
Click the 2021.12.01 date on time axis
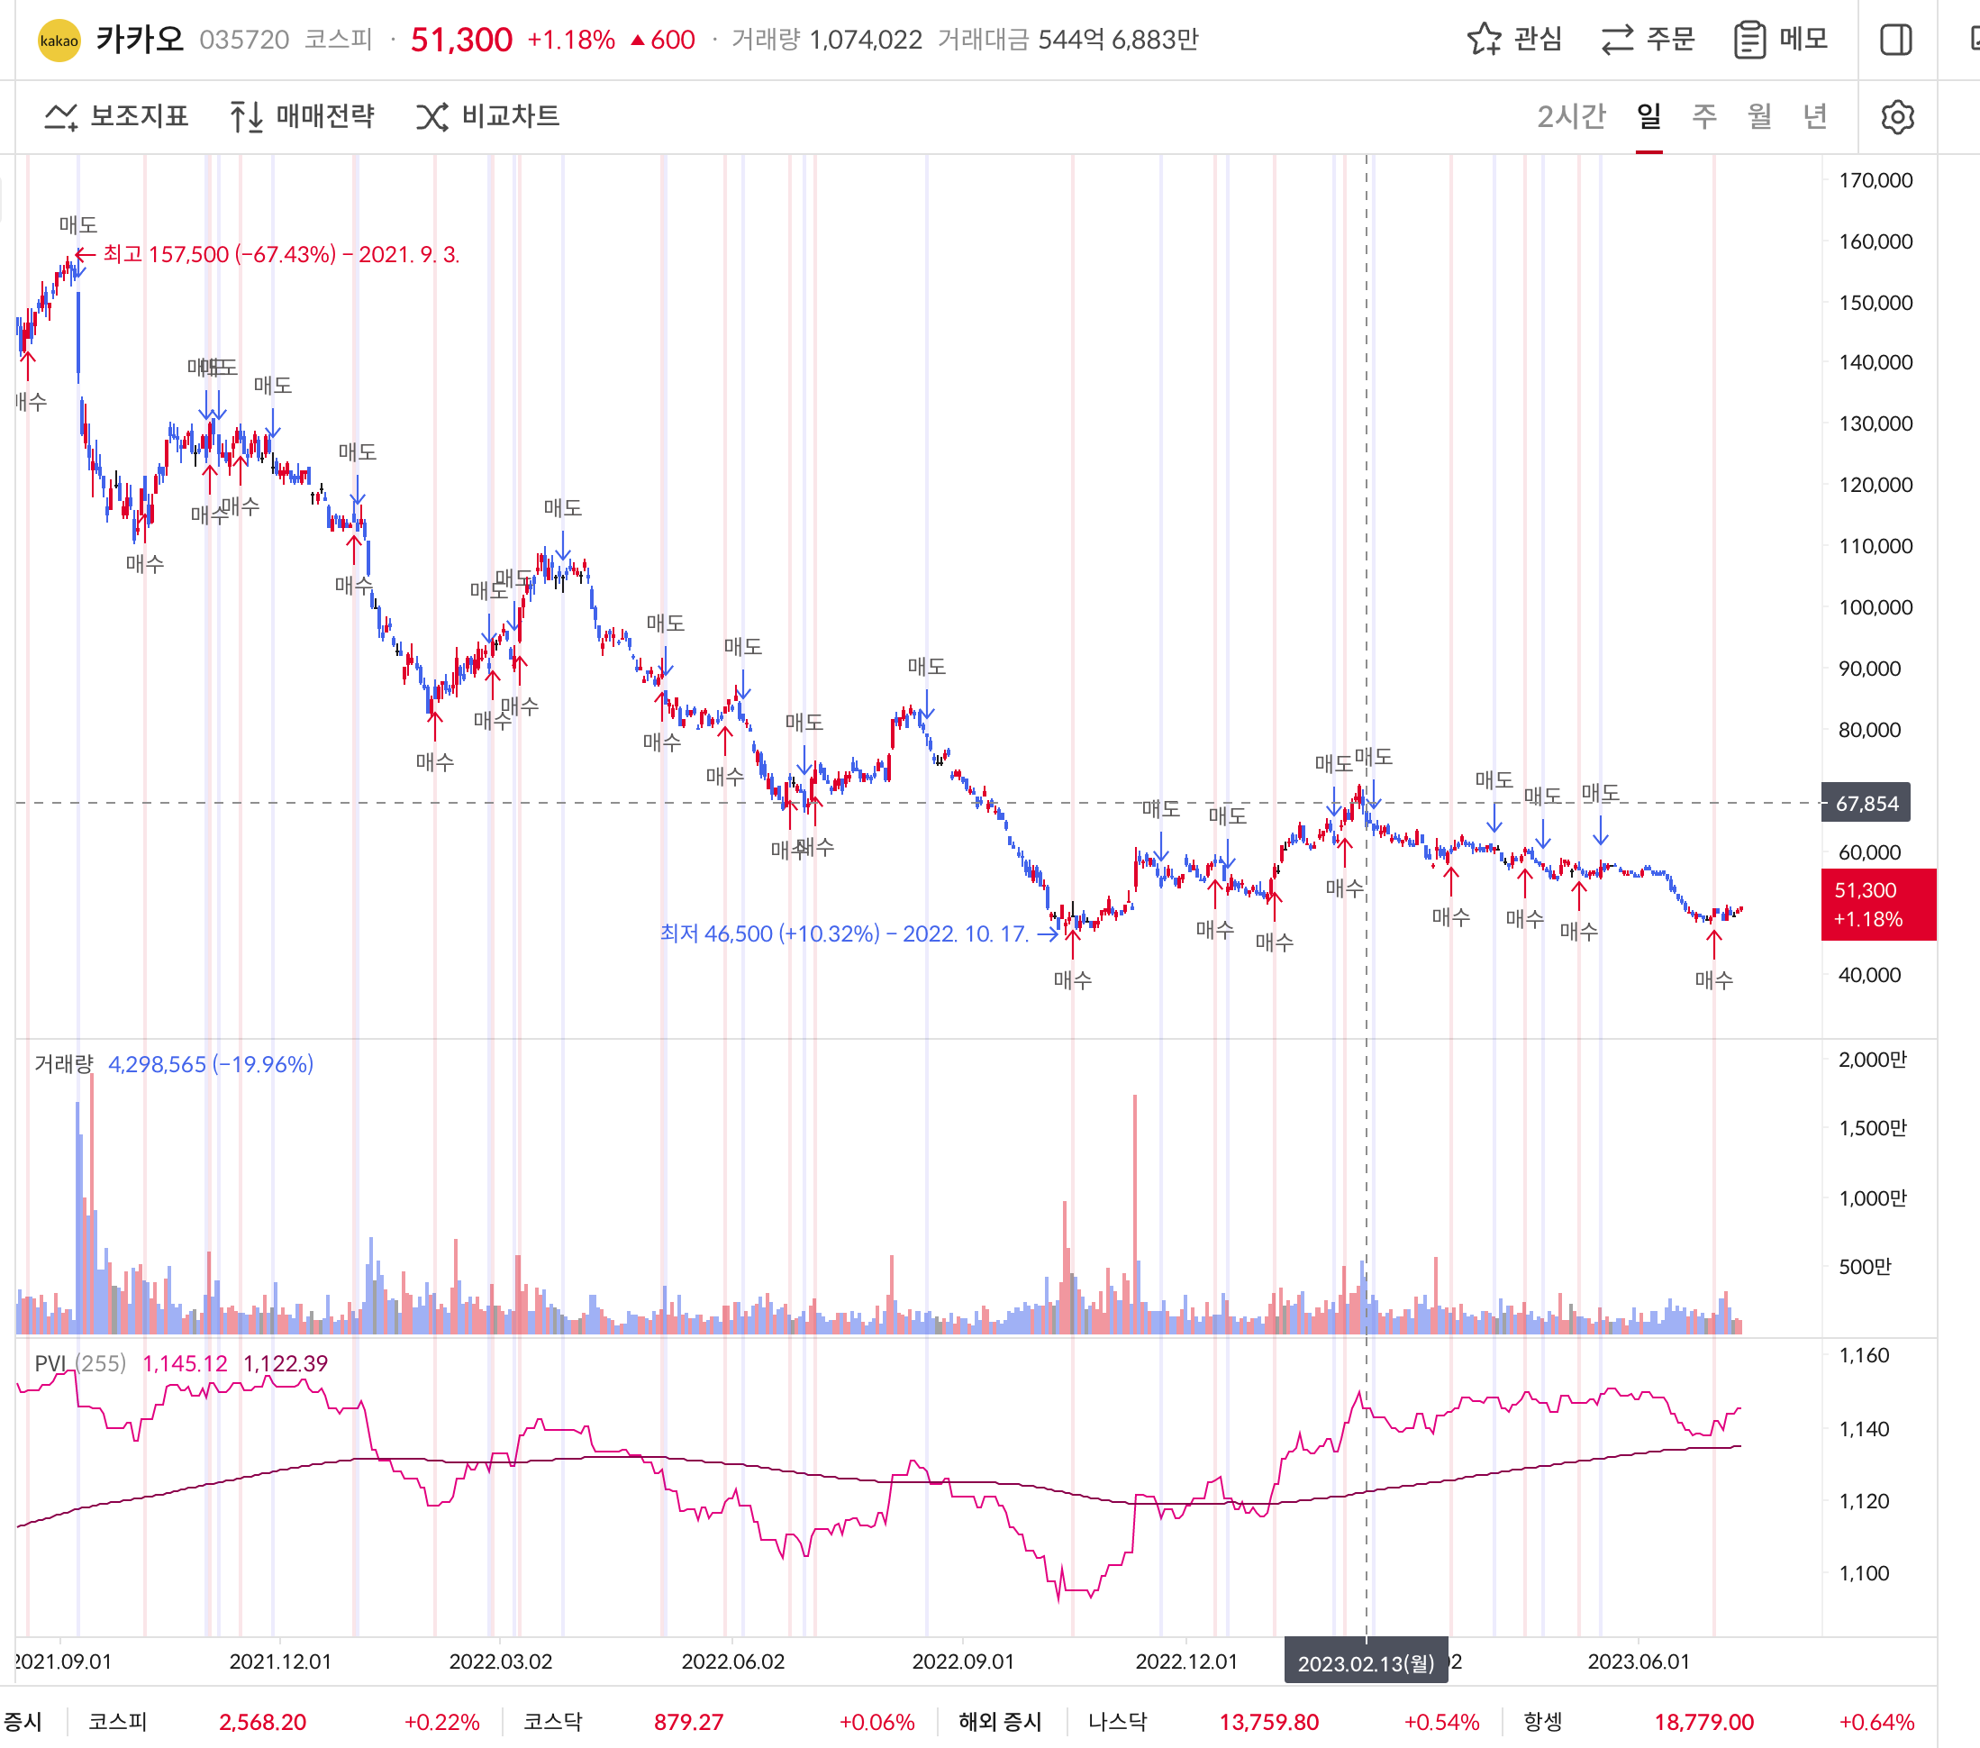tap(280, 1661)
